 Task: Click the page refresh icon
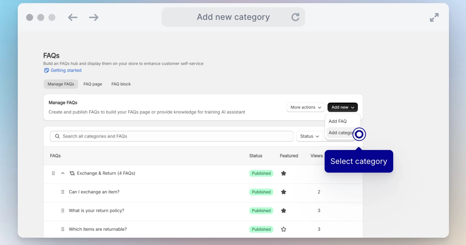pos(295,17)
